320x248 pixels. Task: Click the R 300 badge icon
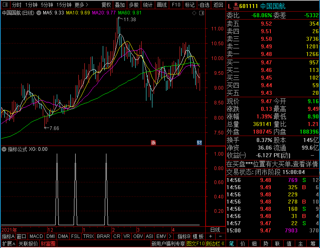[236, 6]
